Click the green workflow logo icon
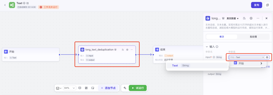Image resolution: width=273 pixels, height=95 pixels. [12, 5]
